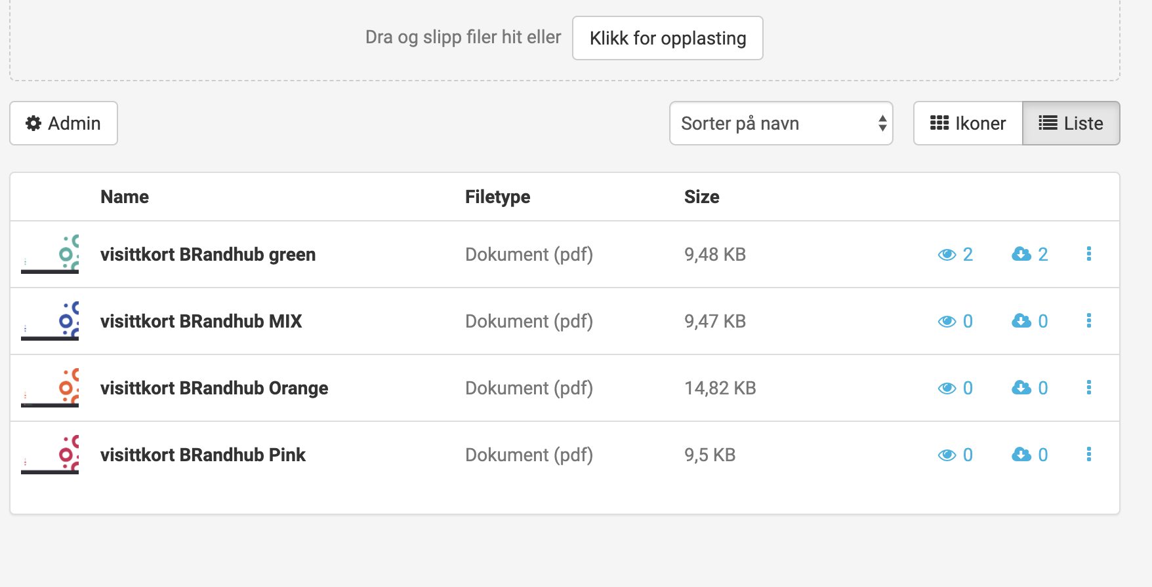Open the green visittkort PDF thumbnail
Image resolution: width=1152 pixels, height=587 pixels.
pyautogui.click(x=50, y=254)
